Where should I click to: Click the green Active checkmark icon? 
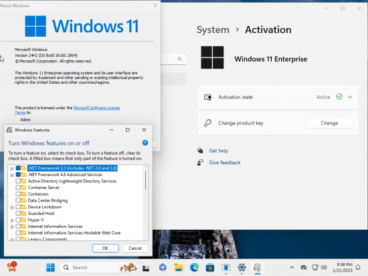[x=339, y=96]
